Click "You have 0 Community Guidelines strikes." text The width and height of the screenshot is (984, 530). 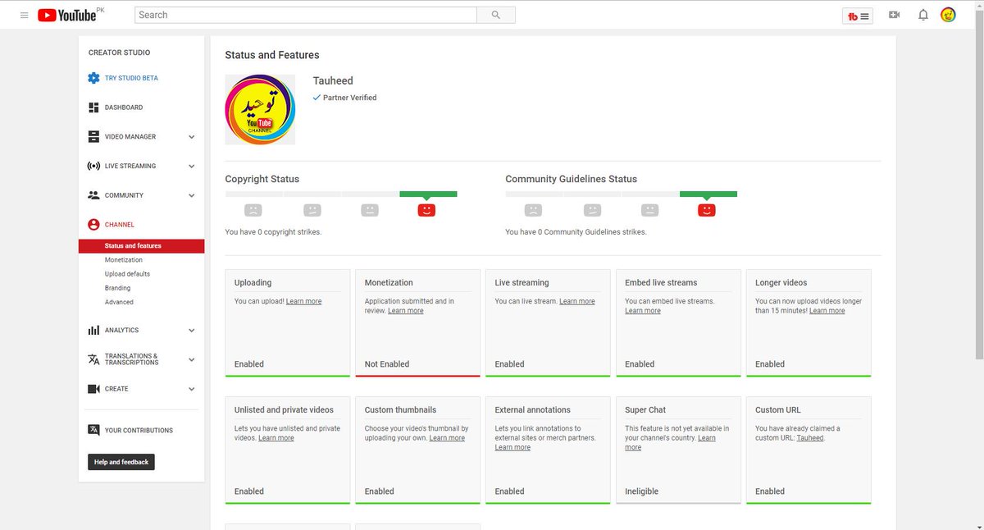click(576, 232)
